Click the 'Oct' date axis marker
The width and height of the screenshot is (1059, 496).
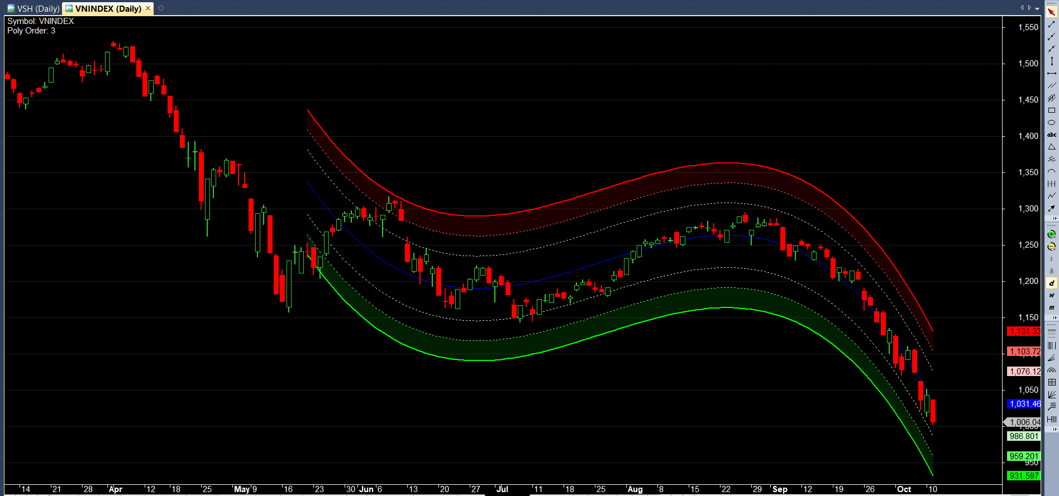tap(904, 489)
